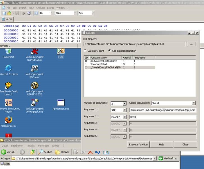Click the Argument 1 value input field
This screenshot has height=169, width=204.
(x=163, y=110)
